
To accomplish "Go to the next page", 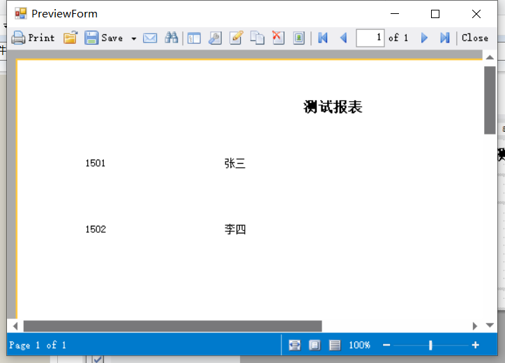I will click(x=424, y=38).
